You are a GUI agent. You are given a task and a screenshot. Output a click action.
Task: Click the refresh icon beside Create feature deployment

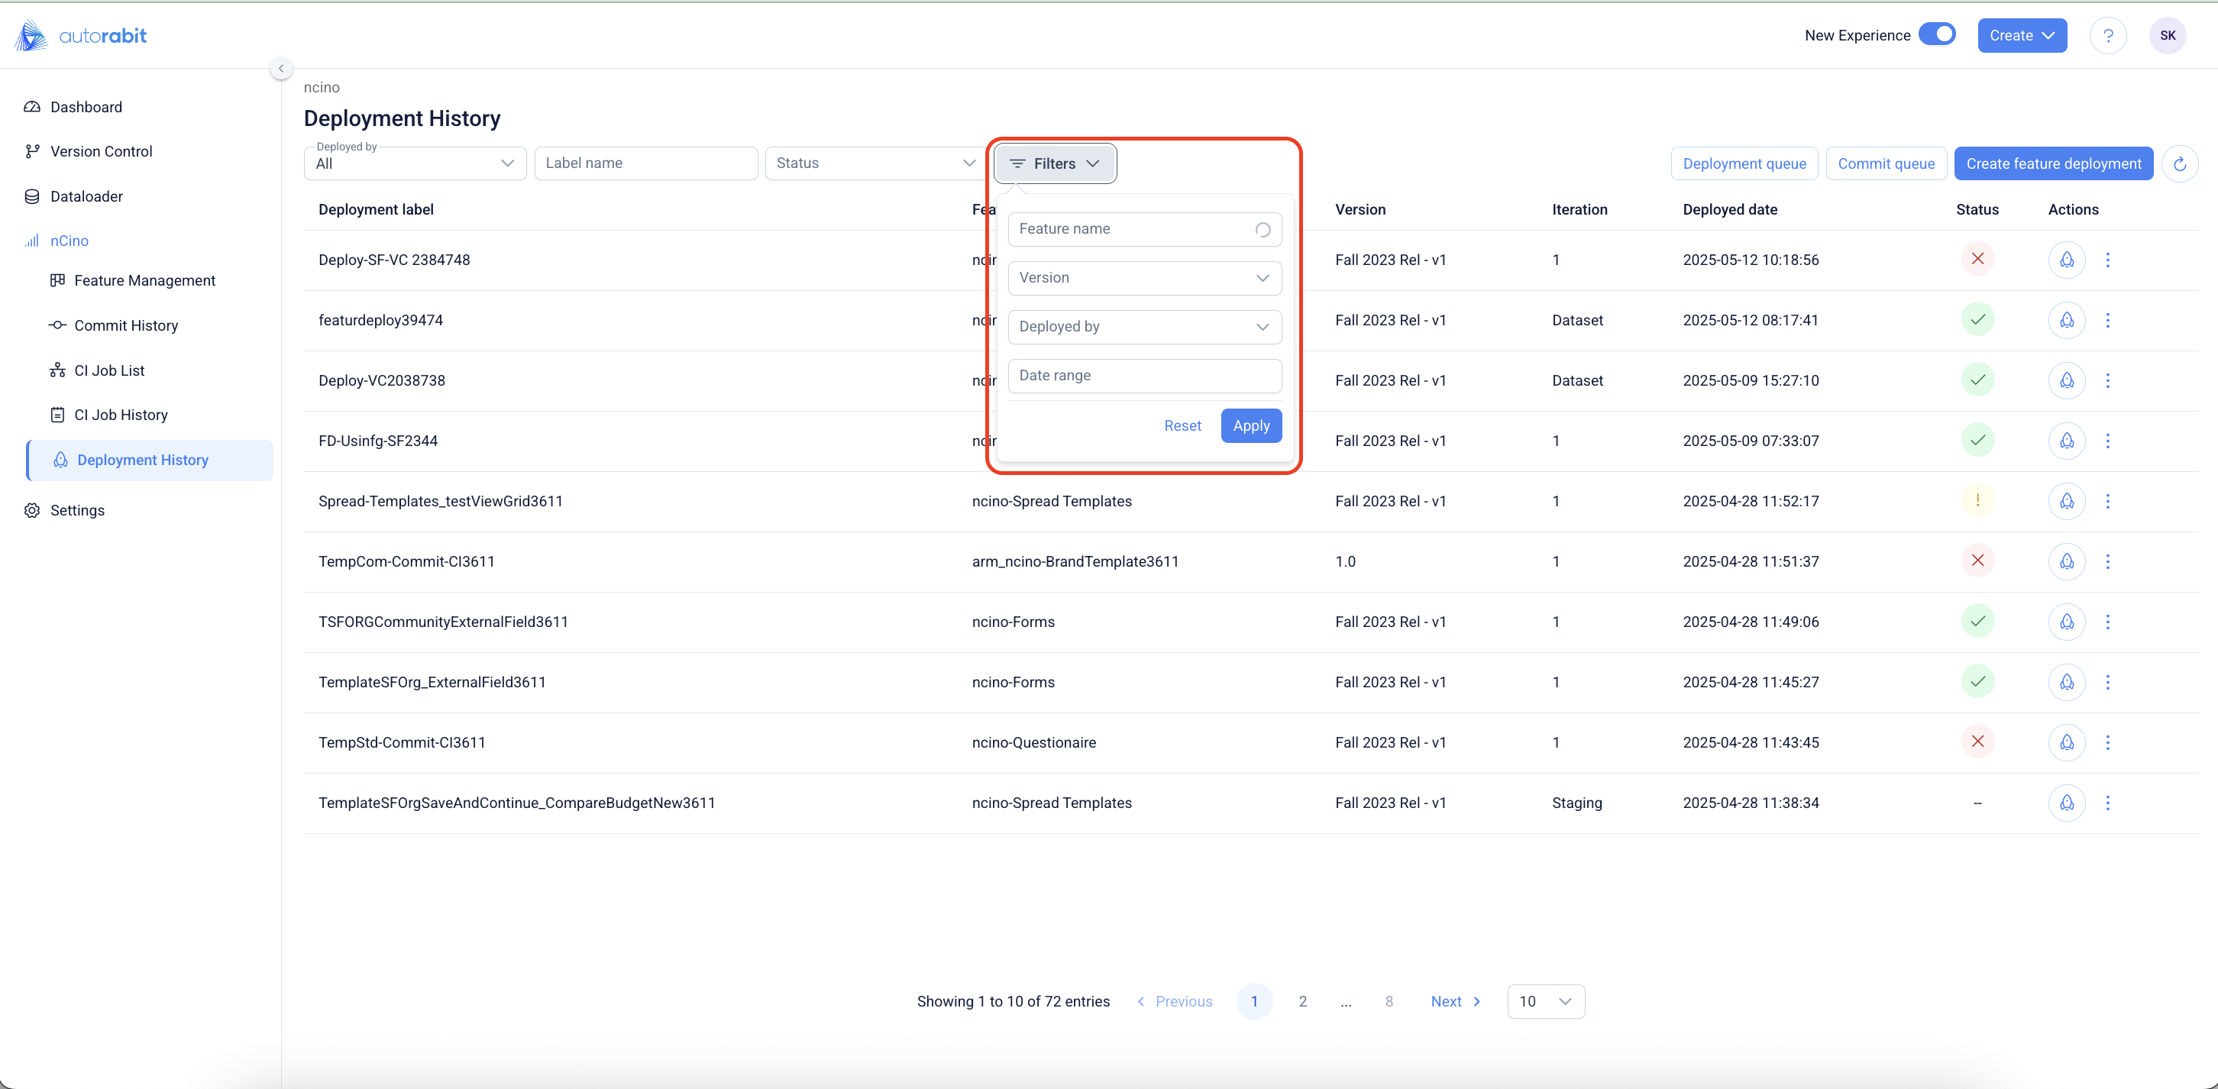[2179, 163]
